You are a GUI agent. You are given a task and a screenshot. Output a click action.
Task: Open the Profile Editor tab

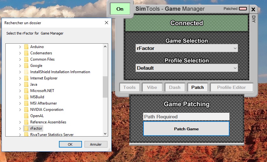(232, 87)
